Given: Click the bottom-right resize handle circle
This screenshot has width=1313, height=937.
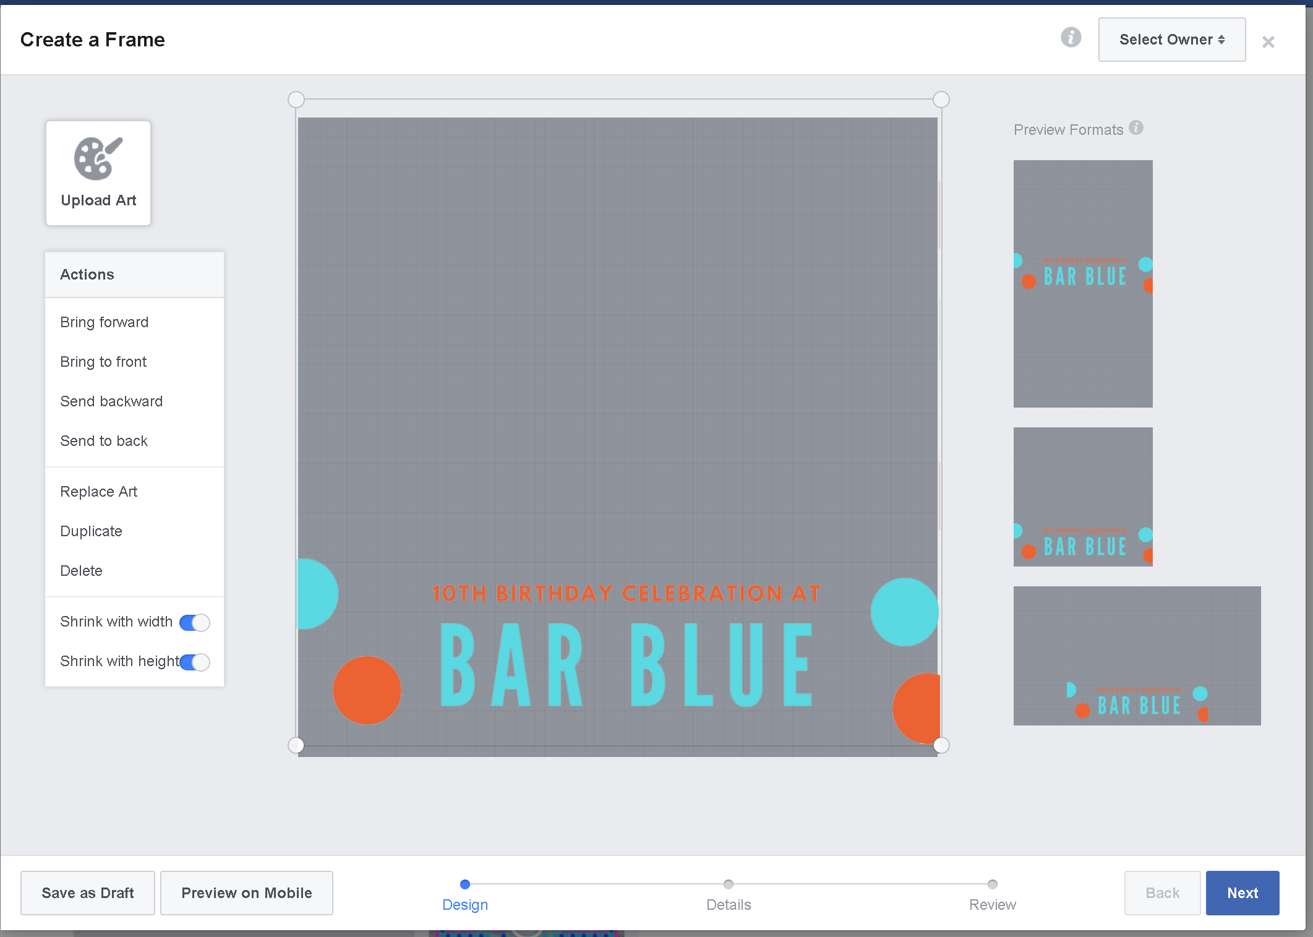Looking at the screenshot, I should coord(941,745).
